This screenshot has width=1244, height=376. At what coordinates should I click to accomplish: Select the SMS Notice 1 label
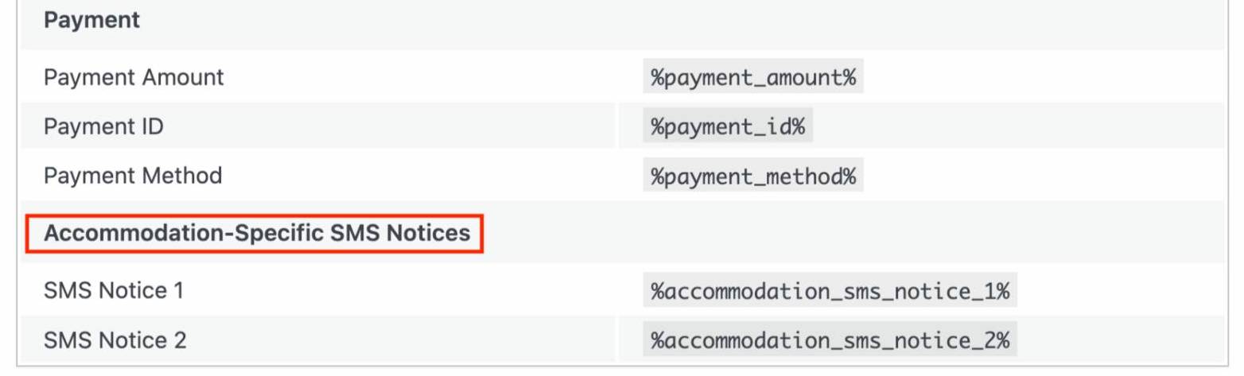[114, 291]
